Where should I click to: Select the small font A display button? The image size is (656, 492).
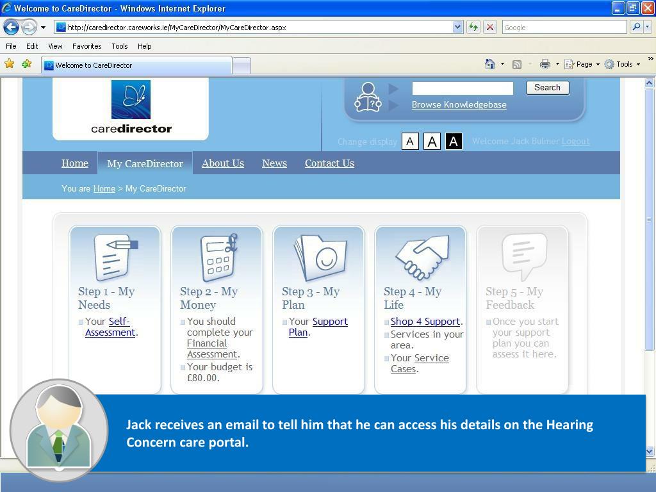[410, 142]
